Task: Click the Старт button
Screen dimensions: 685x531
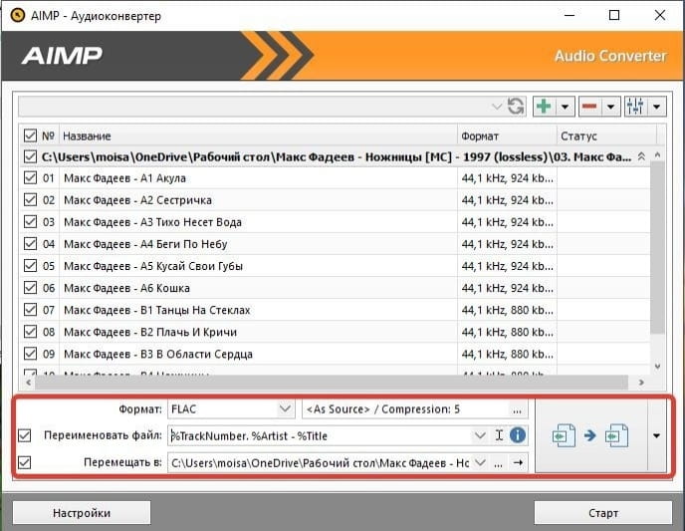Action: (x=603, y=513)
